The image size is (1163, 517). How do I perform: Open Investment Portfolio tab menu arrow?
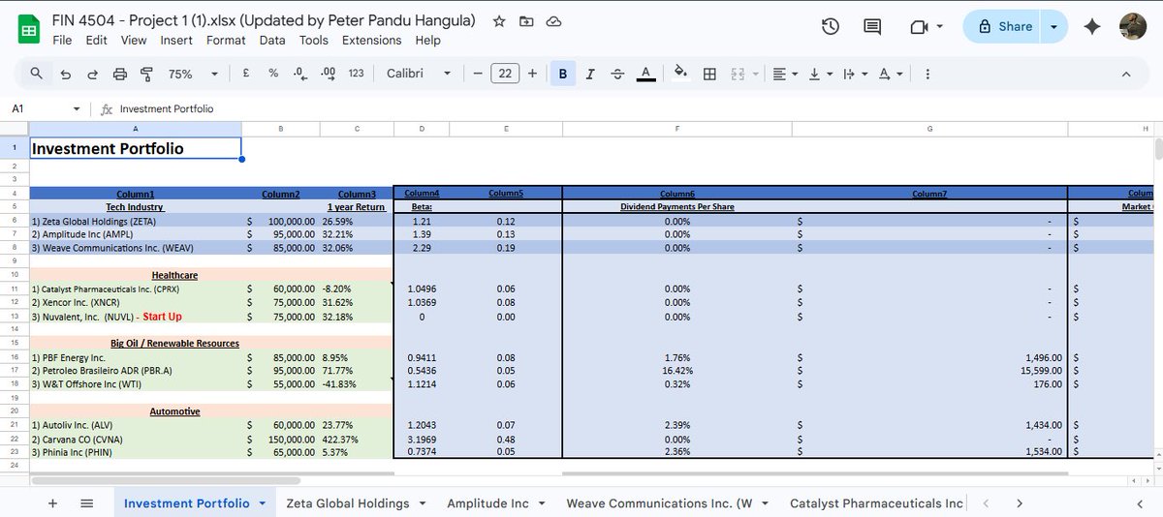click(263, 503)
